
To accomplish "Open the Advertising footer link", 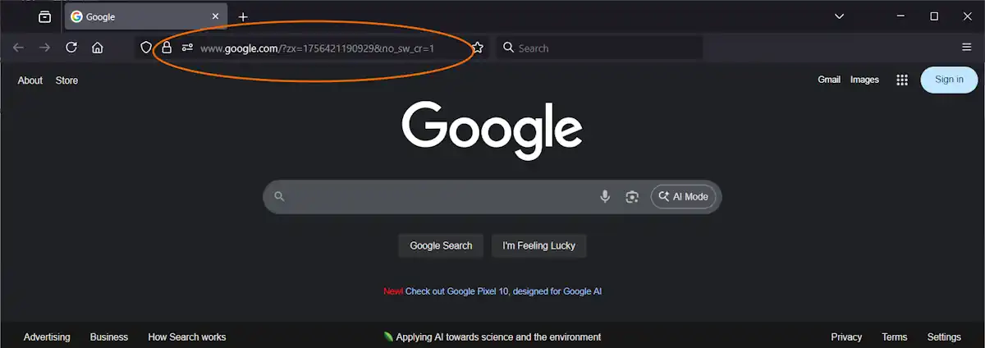I will pyautogui.click(x=47, y=337).
